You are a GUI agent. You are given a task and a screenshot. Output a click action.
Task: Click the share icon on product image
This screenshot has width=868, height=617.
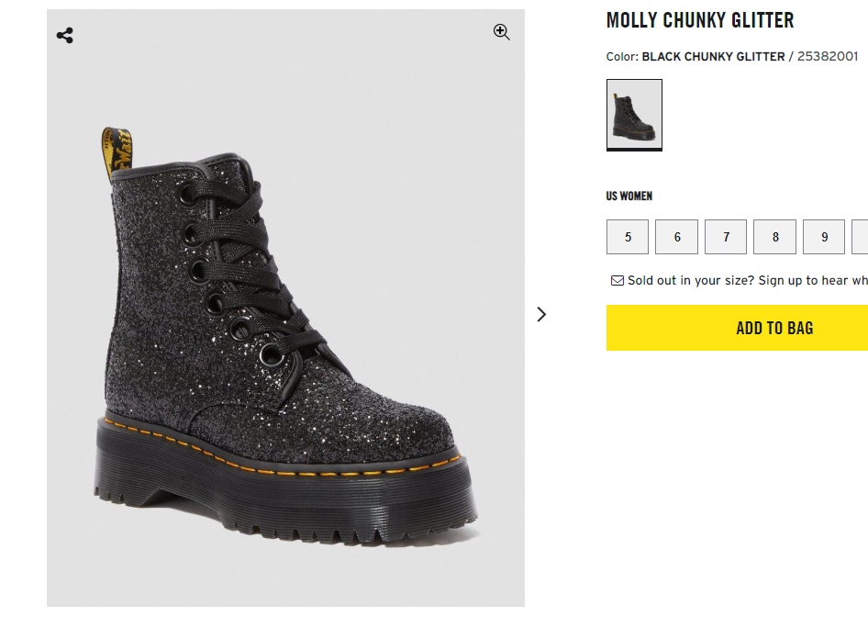pos(64,36)
